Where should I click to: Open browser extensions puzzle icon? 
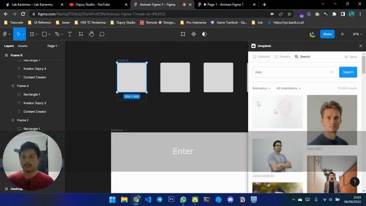coord(334,14)
